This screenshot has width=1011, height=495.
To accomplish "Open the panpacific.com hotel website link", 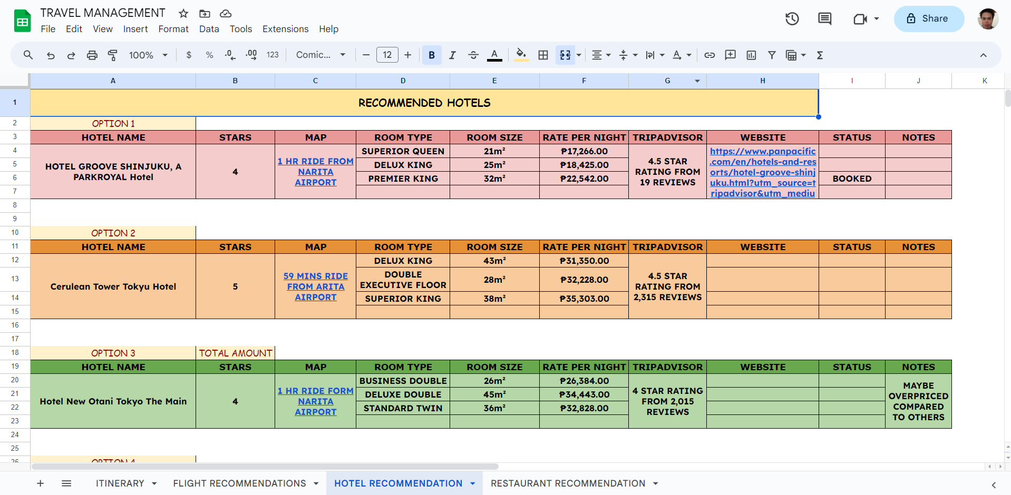I will coord(763,172).
